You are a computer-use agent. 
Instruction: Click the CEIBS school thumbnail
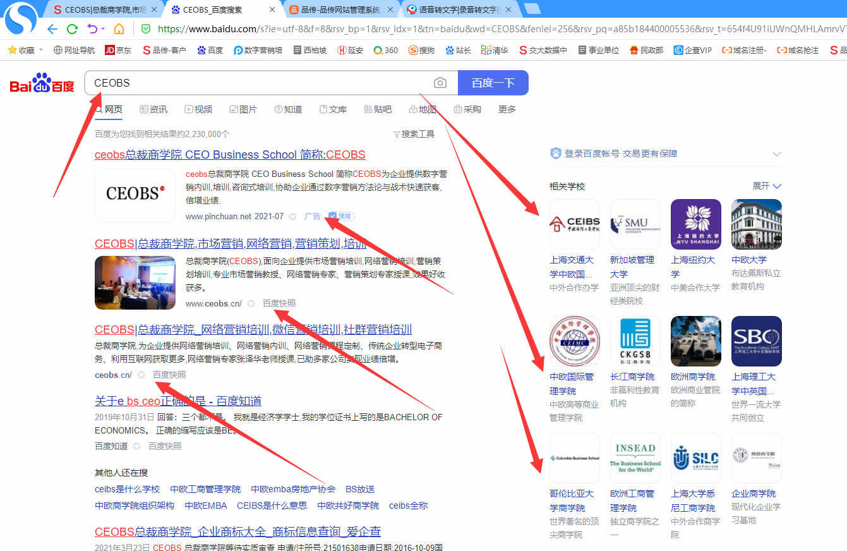pos(574,224)
